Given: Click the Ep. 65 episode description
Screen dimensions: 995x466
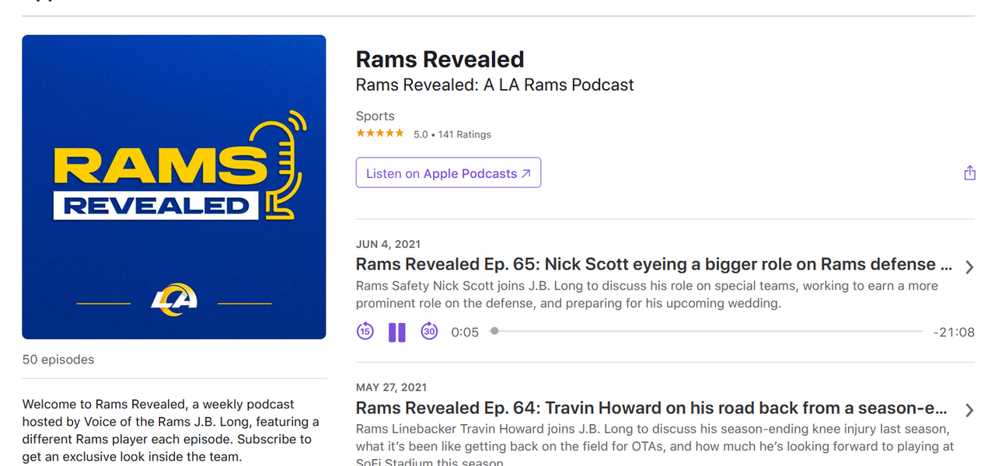Looking at the screenshot, I should pos(647,294).
